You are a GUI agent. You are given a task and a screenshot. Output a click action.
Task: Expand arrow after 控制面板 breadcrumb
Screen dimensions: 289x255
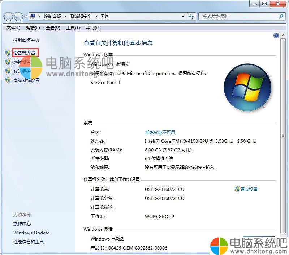coord(66,16)
